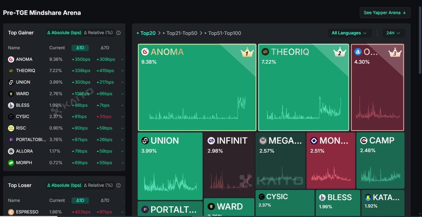Click the UNION logo icon in Top Gainer list

point(11,82)
